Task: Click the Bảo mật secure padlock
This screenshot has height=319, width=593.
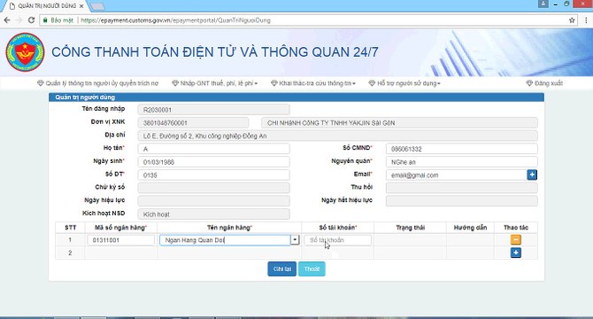Action: 46,20
